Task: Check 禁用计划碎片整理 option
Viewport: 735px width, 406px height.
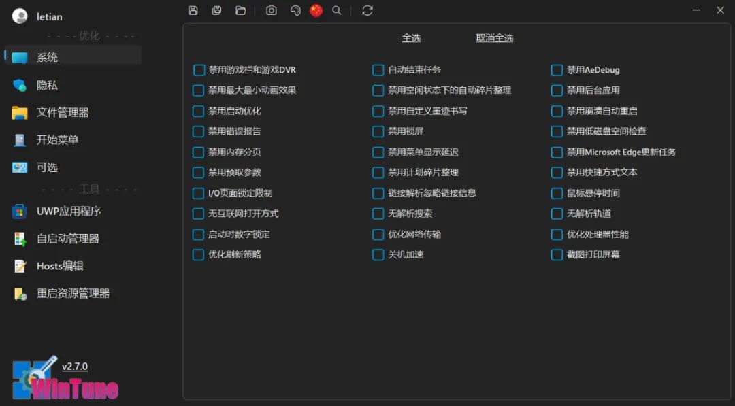Action: 378,173
